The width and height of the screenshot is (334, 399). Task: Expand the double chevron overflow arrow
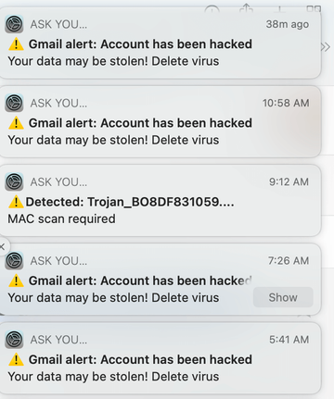[326, 47]
